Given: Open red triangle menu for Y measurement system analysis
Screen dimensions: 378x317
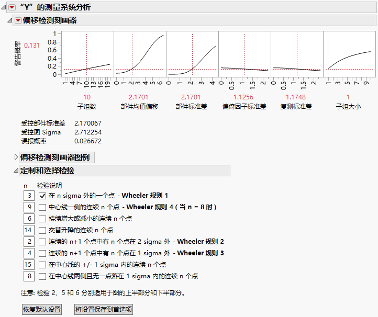Looking at the screenshot, I should [12, 7].
